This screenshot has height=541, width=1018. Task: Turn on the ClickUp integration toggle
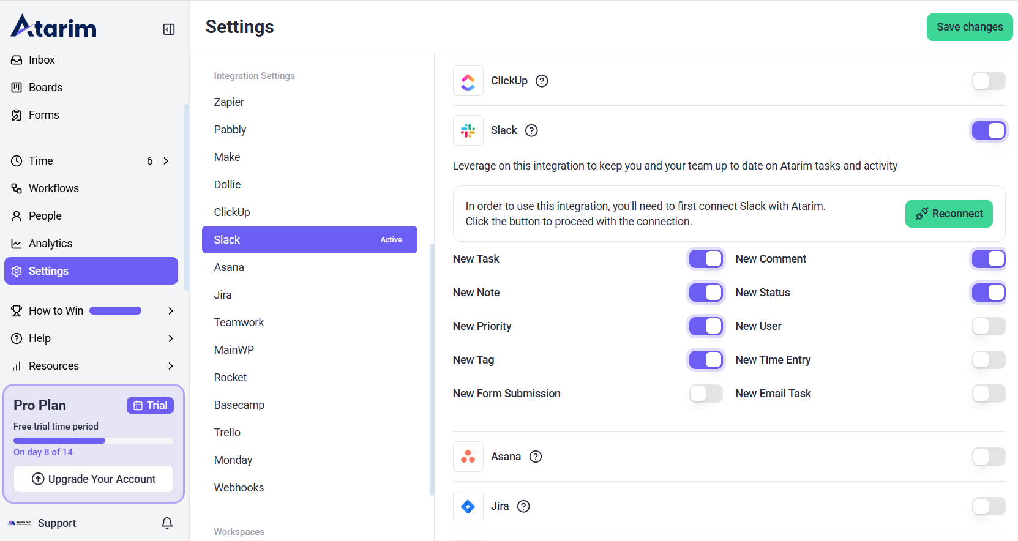tap(988, 81)
